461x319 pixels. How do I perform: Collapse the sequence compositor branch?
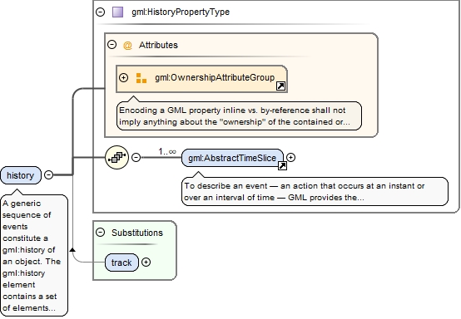[136, 157]
